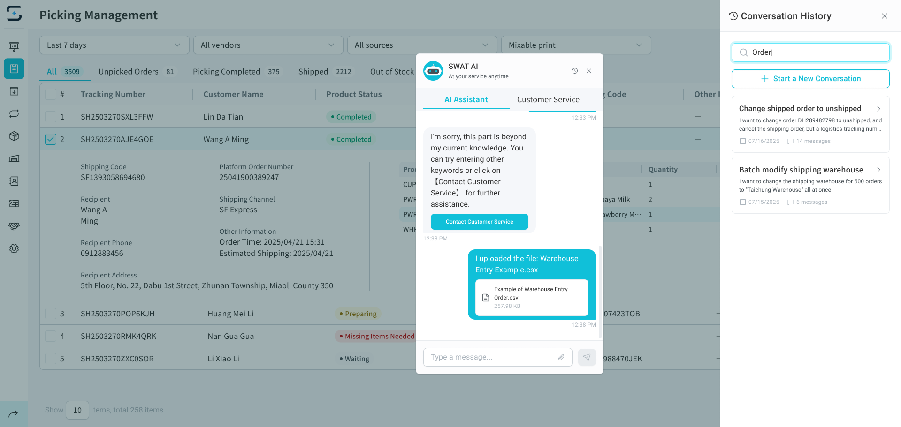
Task: Click the paperclip attachment icon in chat
Action: 561,357
